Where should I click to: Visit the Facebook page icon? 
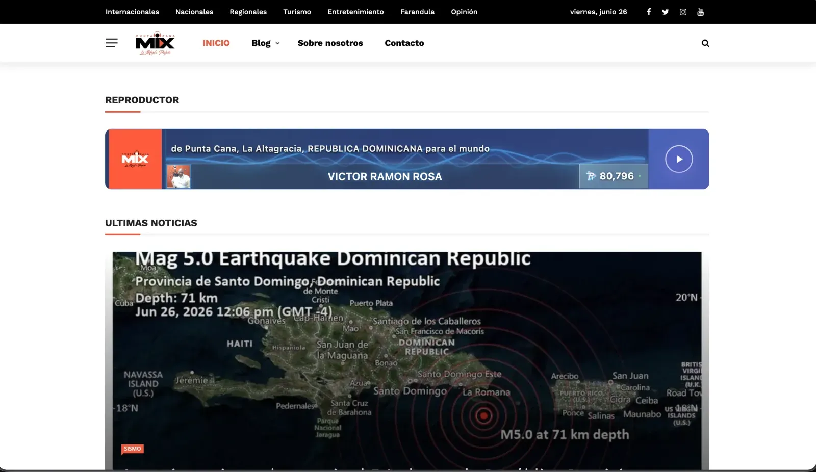click(x=649, y=12)
